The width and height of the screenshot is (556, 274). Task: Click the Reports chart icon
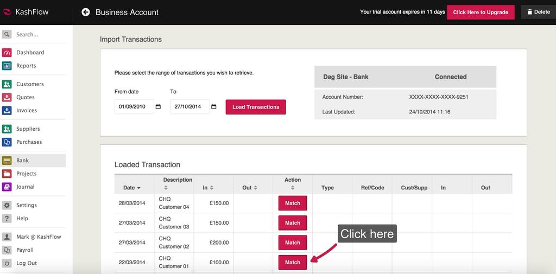point(7,66)
